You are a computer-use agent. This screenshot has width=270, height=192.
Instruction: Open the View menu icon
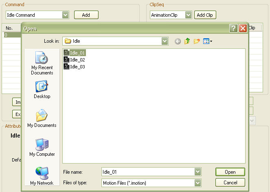208,41
